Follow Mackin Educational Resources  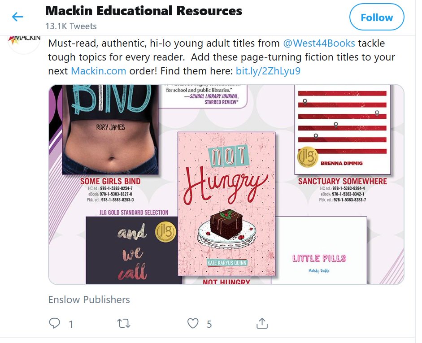377,17
